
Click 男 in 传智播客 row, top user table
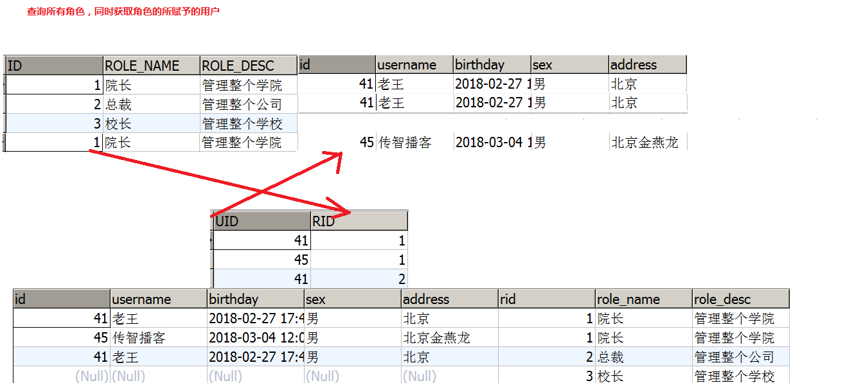click(570, 142)
